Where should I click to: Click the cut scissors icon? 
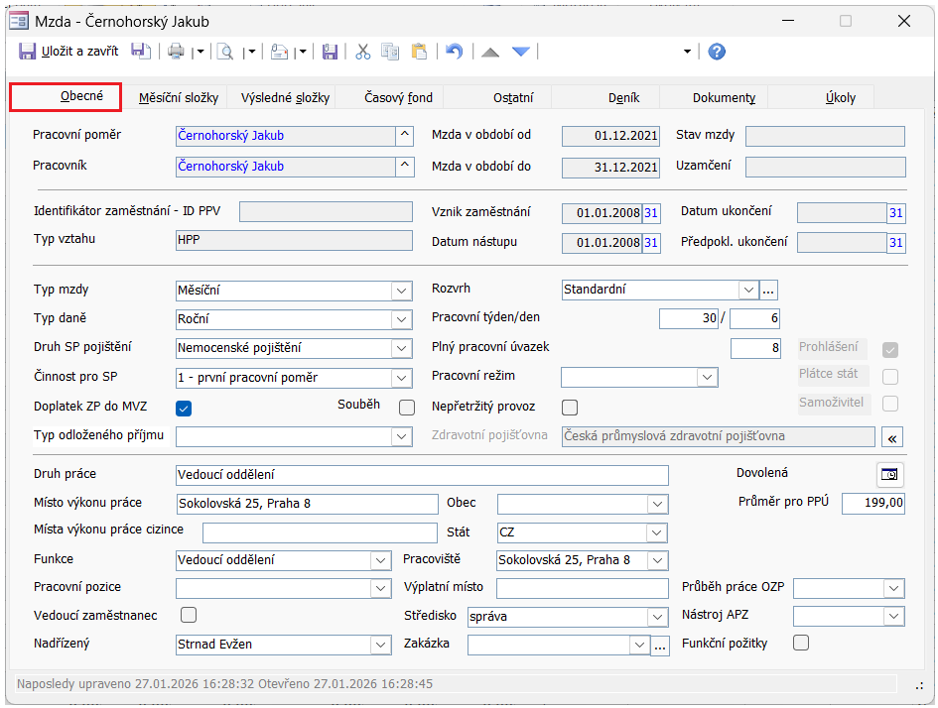(362, 52)
